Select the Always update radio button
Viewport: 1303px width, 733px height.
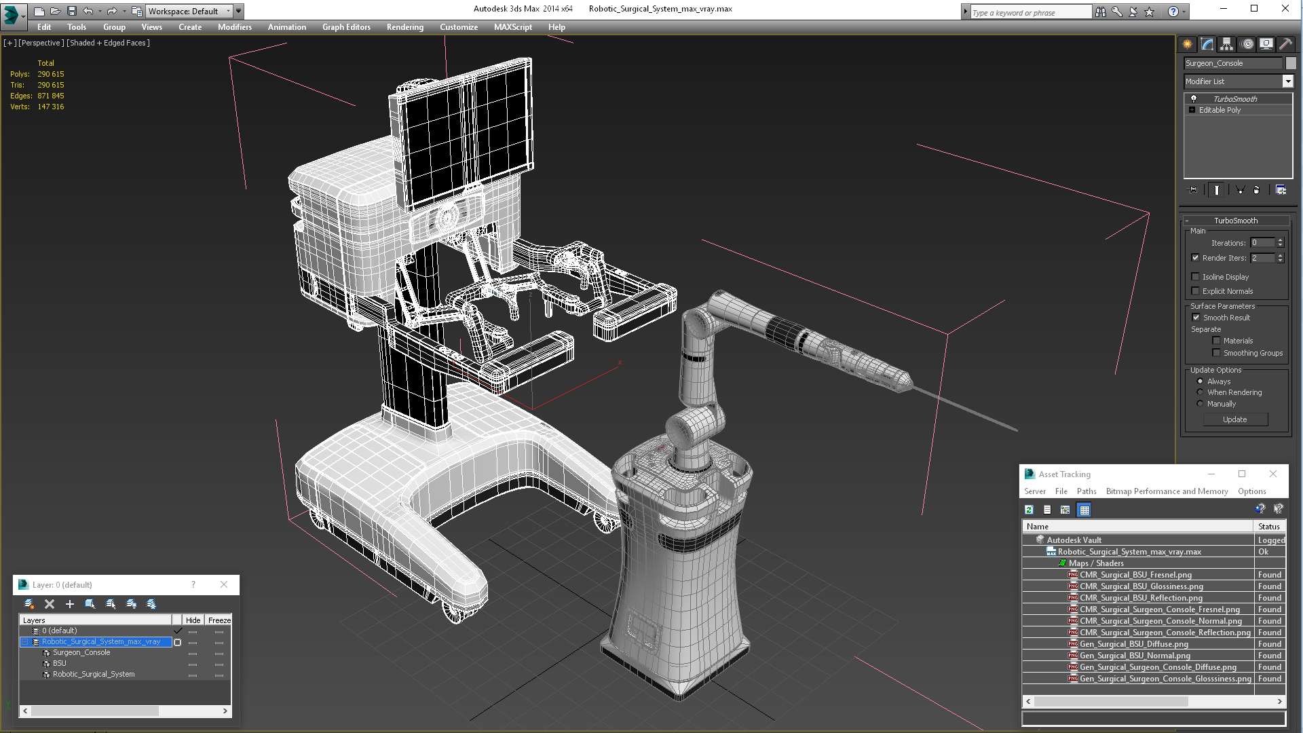[1200, 381]
